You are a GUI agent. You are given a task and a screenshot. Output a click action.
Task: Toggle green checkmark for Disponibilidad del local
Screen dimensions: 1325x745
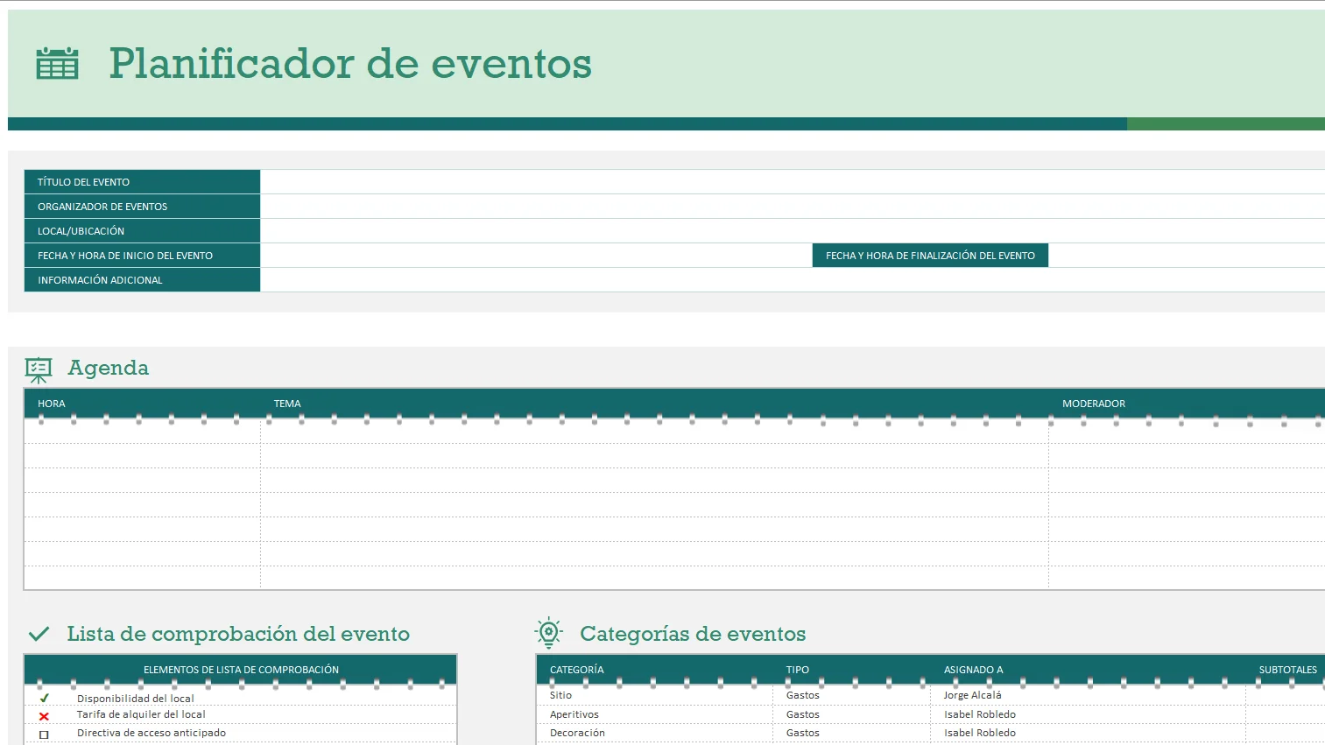click(44, 699)
